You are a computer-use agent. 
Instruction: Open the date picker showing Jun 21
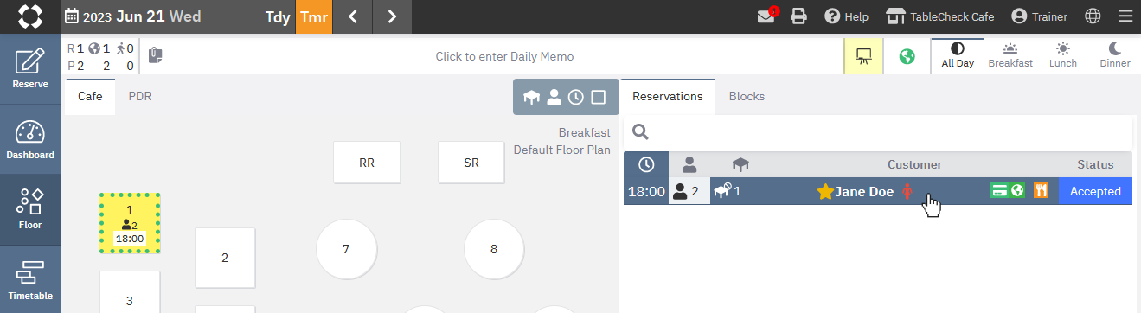pos(127,16)
